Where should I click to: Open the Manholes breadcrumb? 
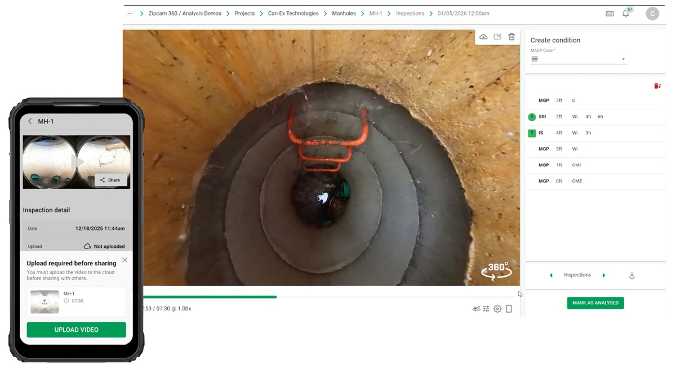click(344, 14)
